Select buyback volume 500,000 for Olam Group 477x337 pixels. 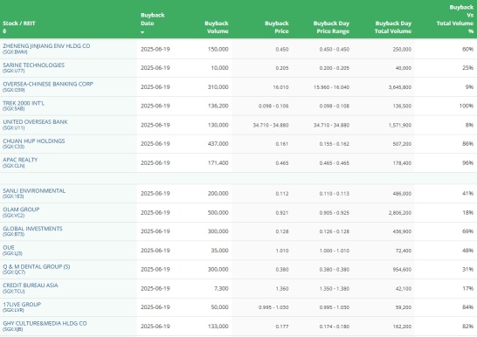(218, 213)
